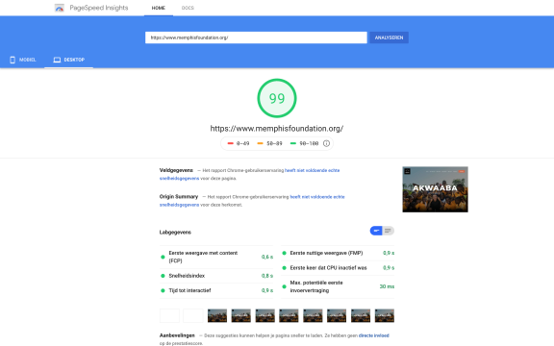Open the HOME tab
This screenshot has width=554, height=346.
pyautogui.click(x=159, y=8)
